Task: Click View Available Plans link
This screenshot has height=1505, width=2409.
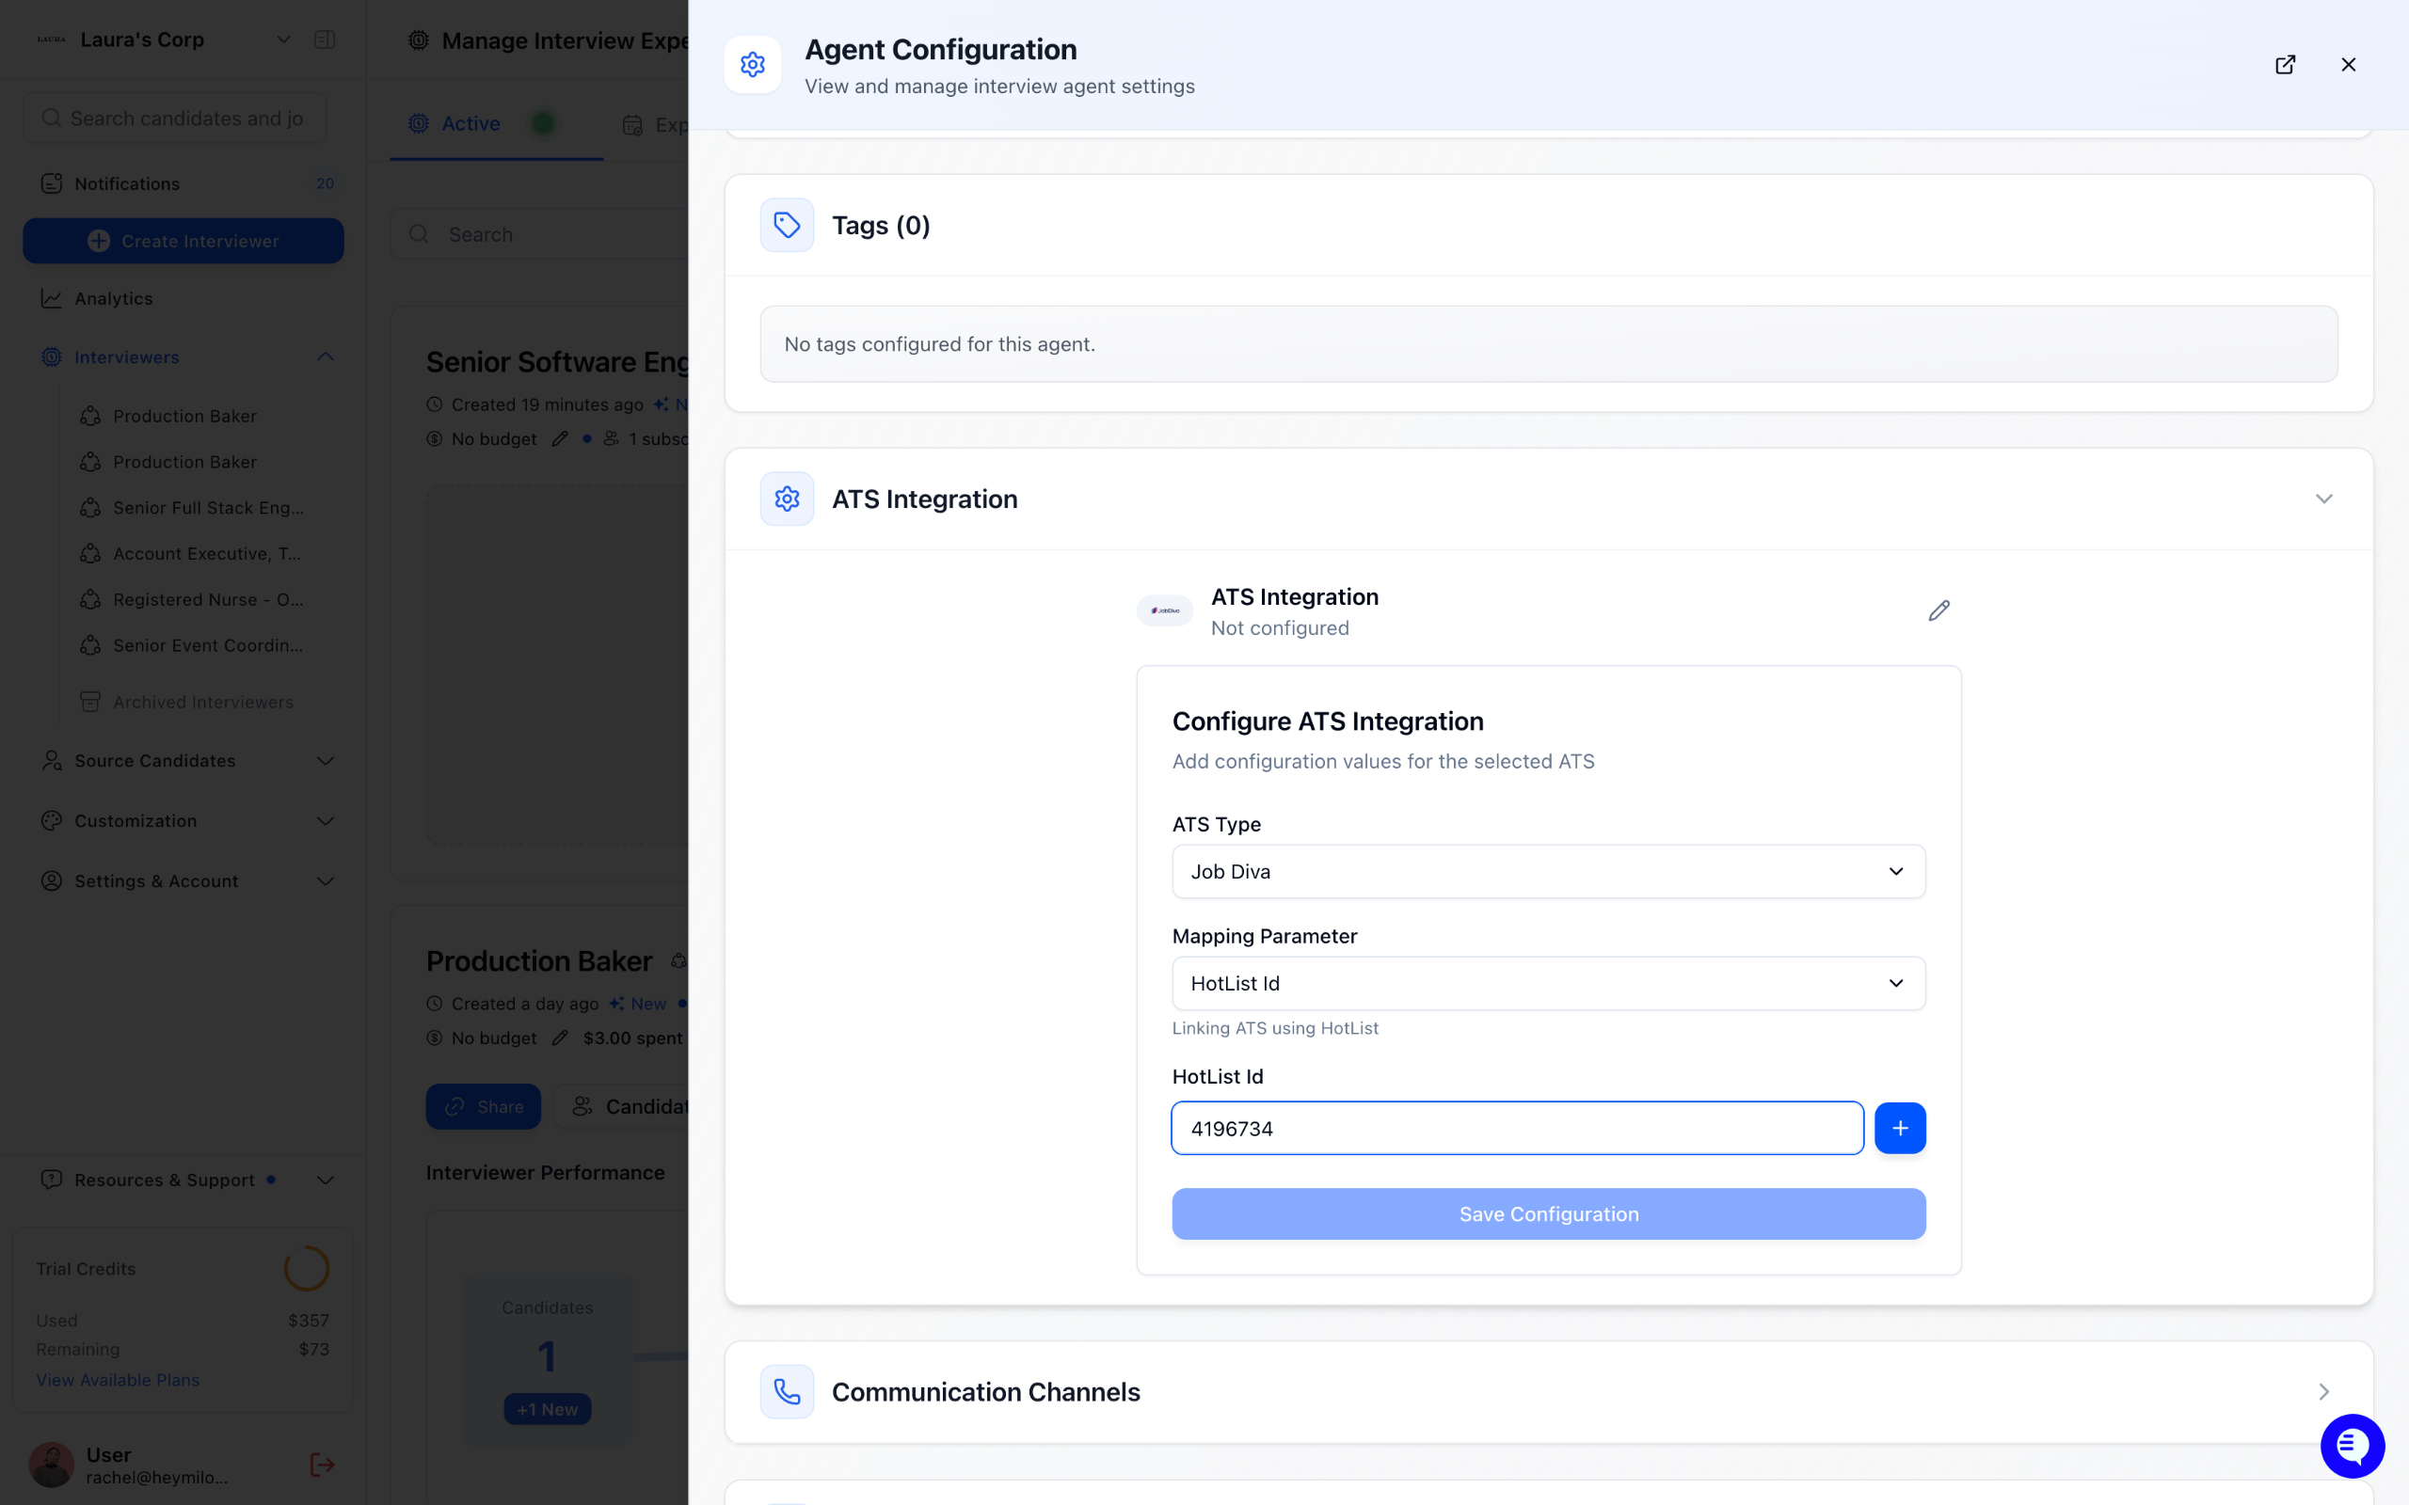Action: (x=118, y=1380)
